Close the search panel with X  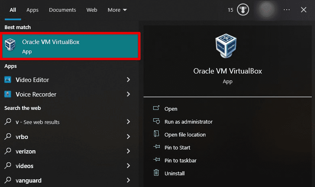pyautogui.click(x=304, y=10)
